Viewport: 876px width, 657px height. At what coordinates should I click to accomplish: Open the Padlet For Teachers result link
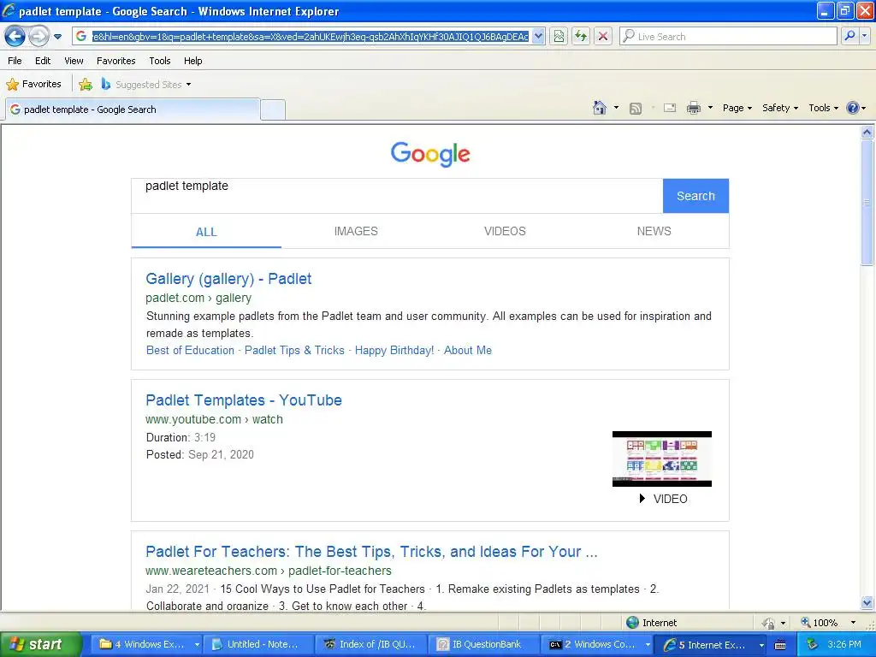[x=371, y=552]
